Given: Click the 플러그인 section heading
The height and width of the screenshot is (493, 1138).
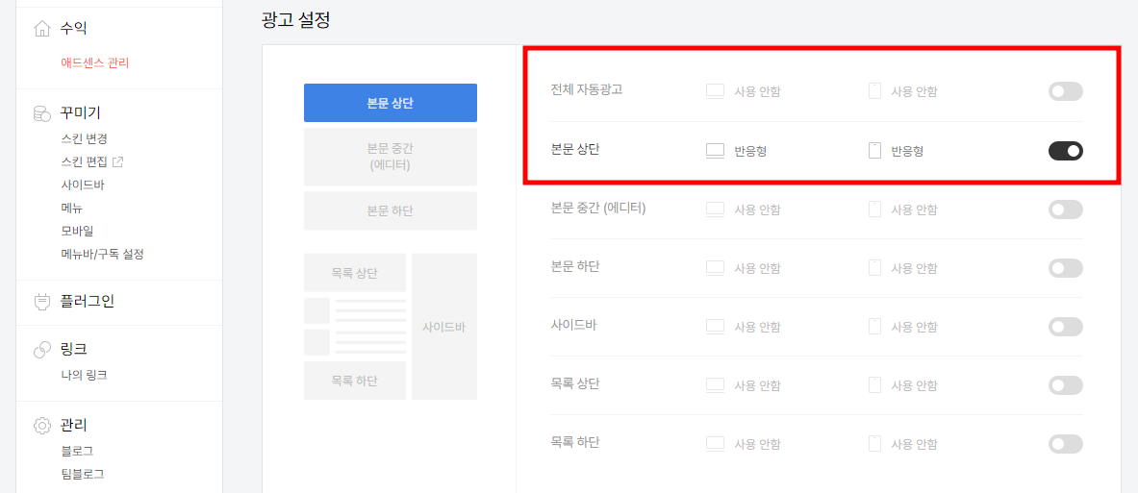Looking at the screenshot, I should (88, 302).
